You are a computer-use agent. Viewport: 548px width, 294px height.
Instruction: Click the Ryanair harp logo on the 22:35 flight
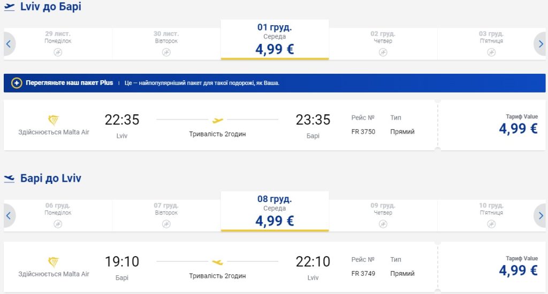[x=54, y=119]
